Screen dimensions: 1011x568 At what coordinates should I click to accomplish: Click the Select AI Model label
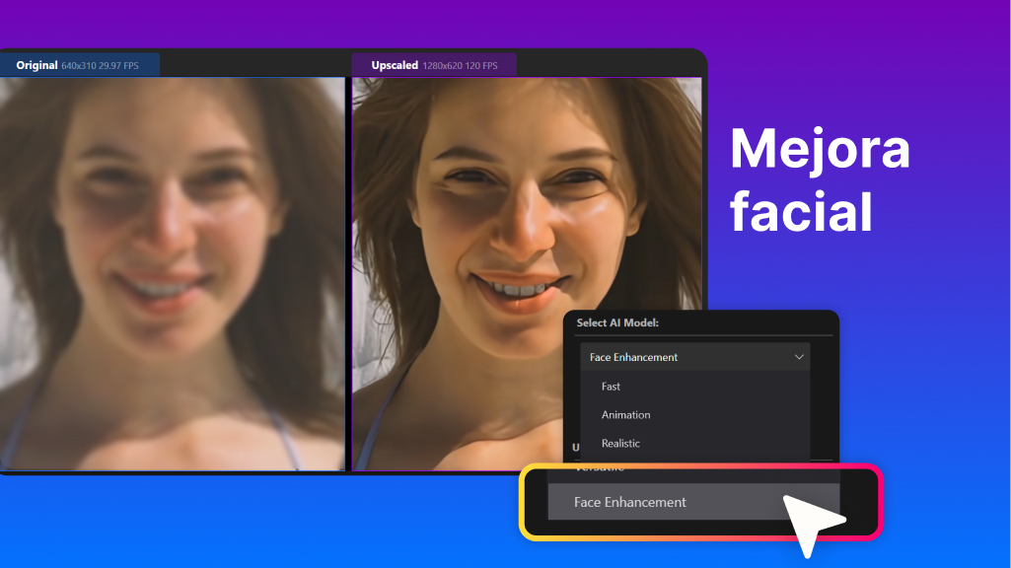pyautogui.click(x=617, y=323)
